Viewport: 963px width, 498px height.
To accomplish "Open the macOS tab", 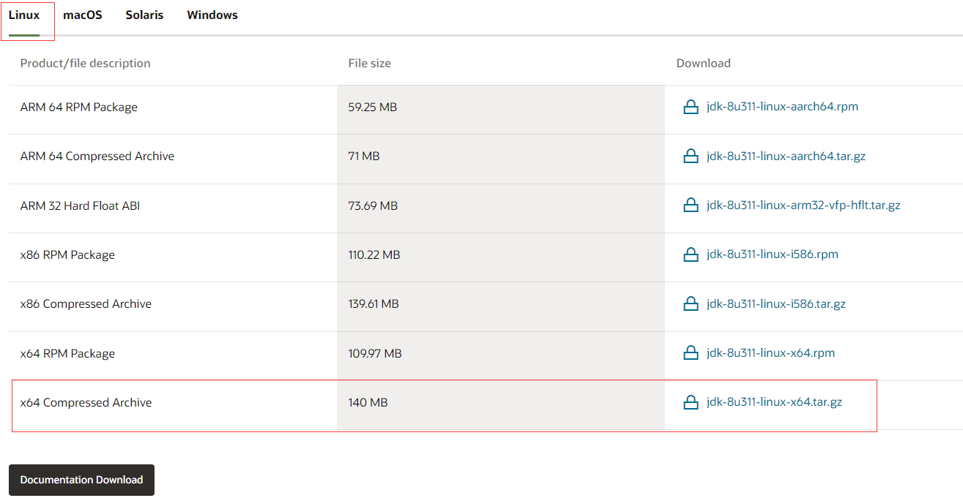I will 83,15.
